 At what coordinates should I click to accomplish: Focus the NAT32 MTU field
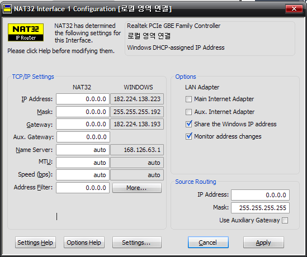pos(83,163)
